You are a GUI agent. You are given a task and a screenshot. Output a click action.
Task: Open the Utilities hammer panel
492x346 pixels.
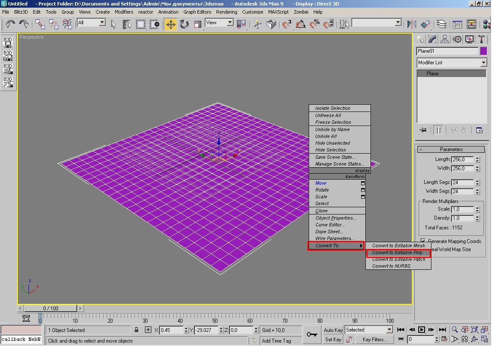[482, 39]
